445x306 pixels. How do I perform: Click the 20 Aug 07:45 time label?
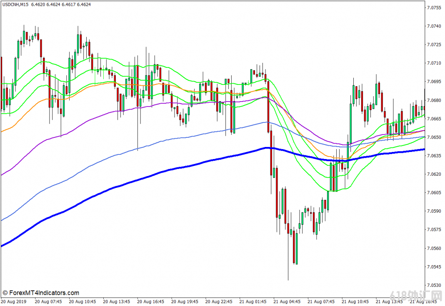(x=48, y=301)
